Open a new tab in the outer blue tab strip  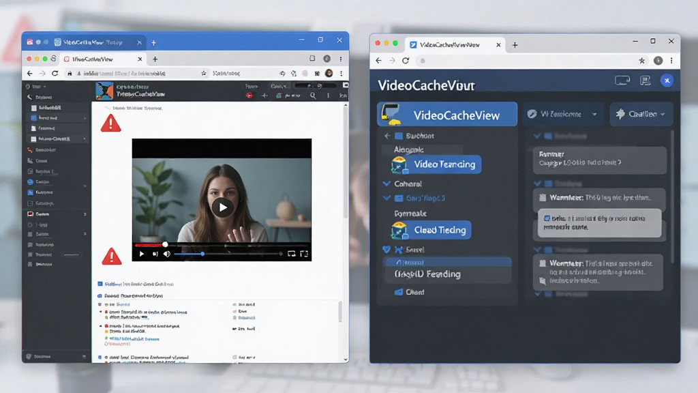(153, 43)
